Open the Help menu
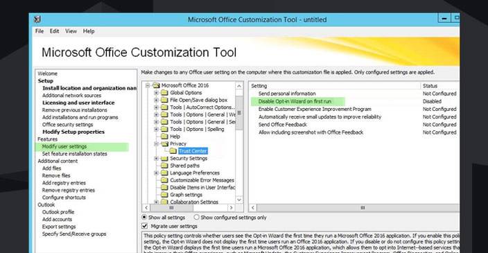This screenshot has width=488, height=253. tap(89, 31)
